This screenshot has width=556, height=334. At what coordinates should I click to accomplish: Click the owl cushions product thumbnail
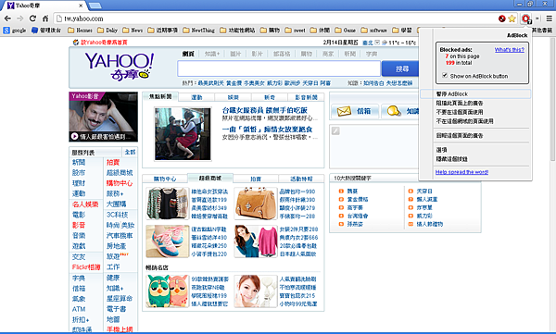(x=168, y=291)
